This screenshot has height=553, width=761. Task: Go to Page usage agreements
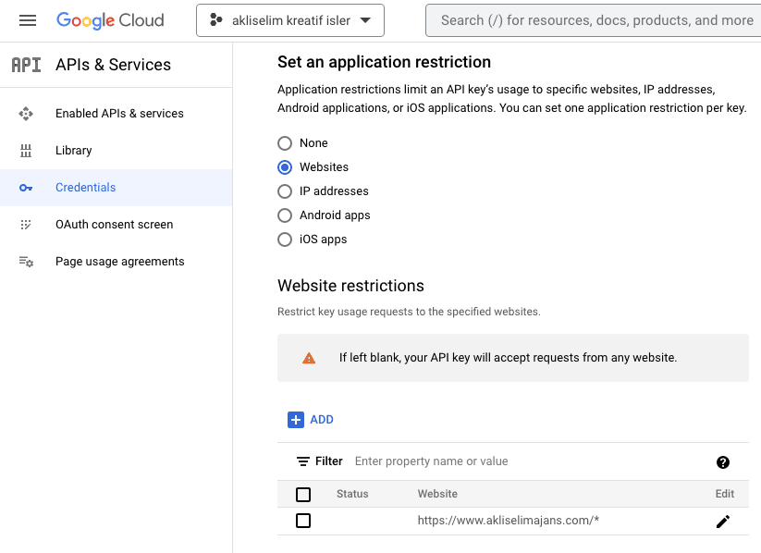click(x=119, y=262)
